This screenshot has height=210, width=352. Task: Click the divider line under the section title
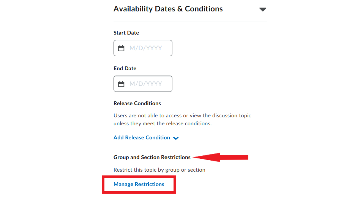[x=190, y=22]
